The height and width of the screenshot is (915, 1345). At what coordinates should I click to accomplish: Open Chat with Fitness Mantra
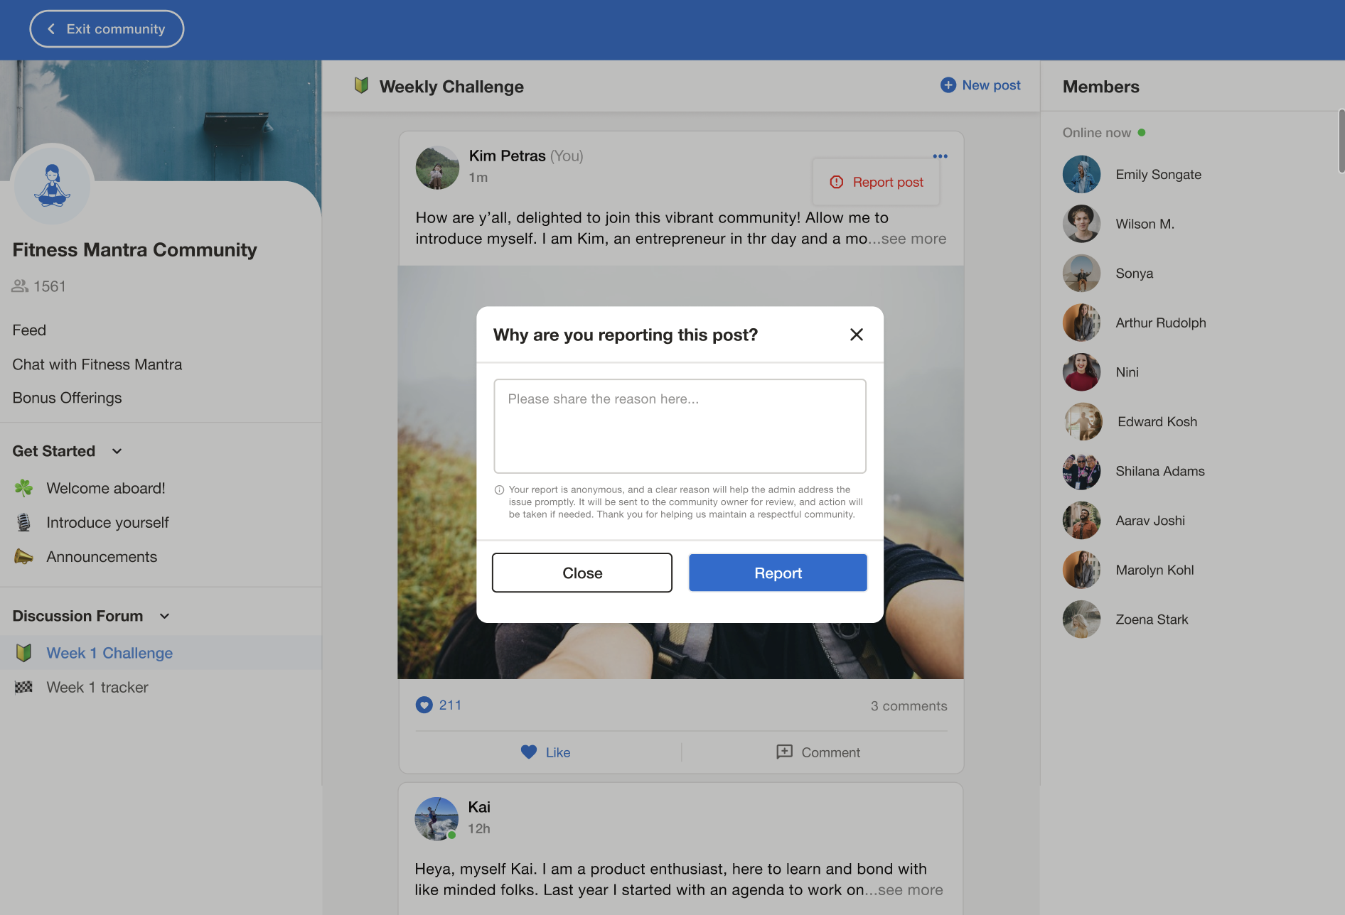click(x=97, y=364)
